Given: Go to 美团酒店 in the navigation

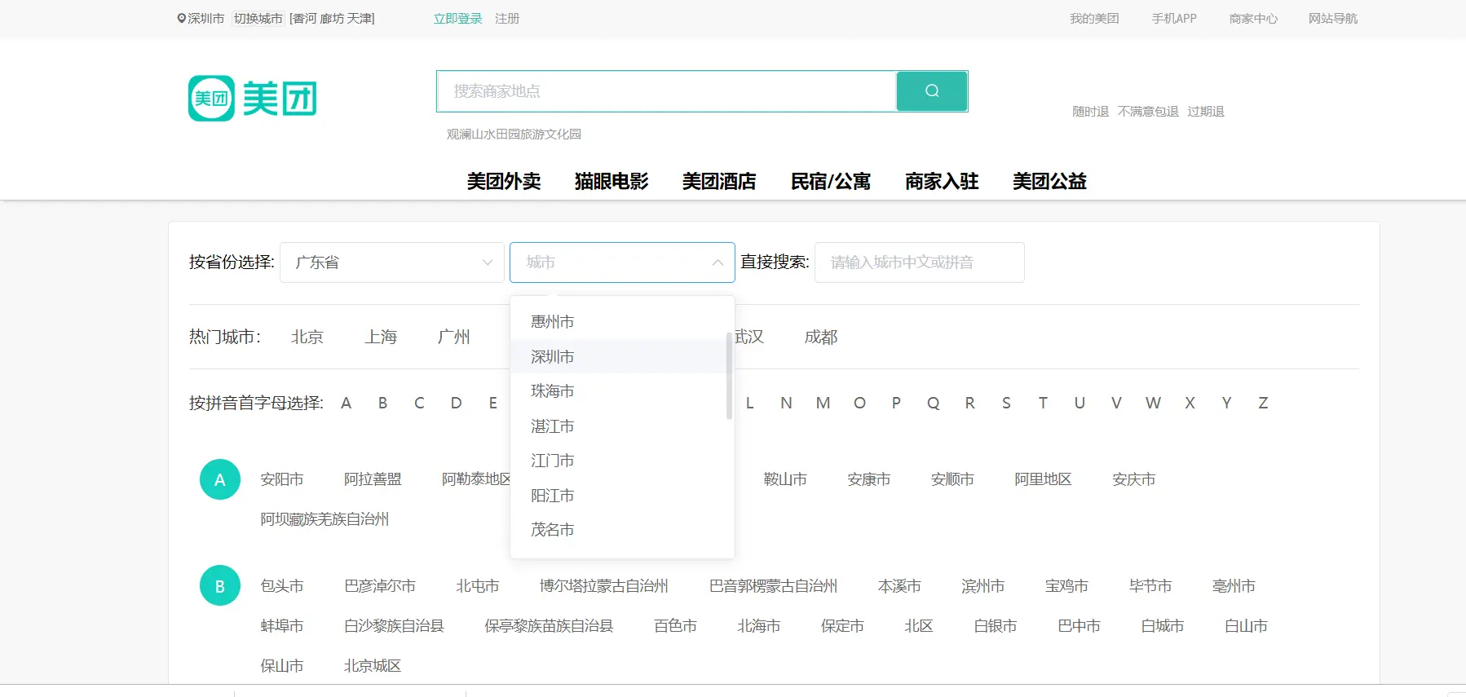Looking at the screenshot, I should [719, 182].
